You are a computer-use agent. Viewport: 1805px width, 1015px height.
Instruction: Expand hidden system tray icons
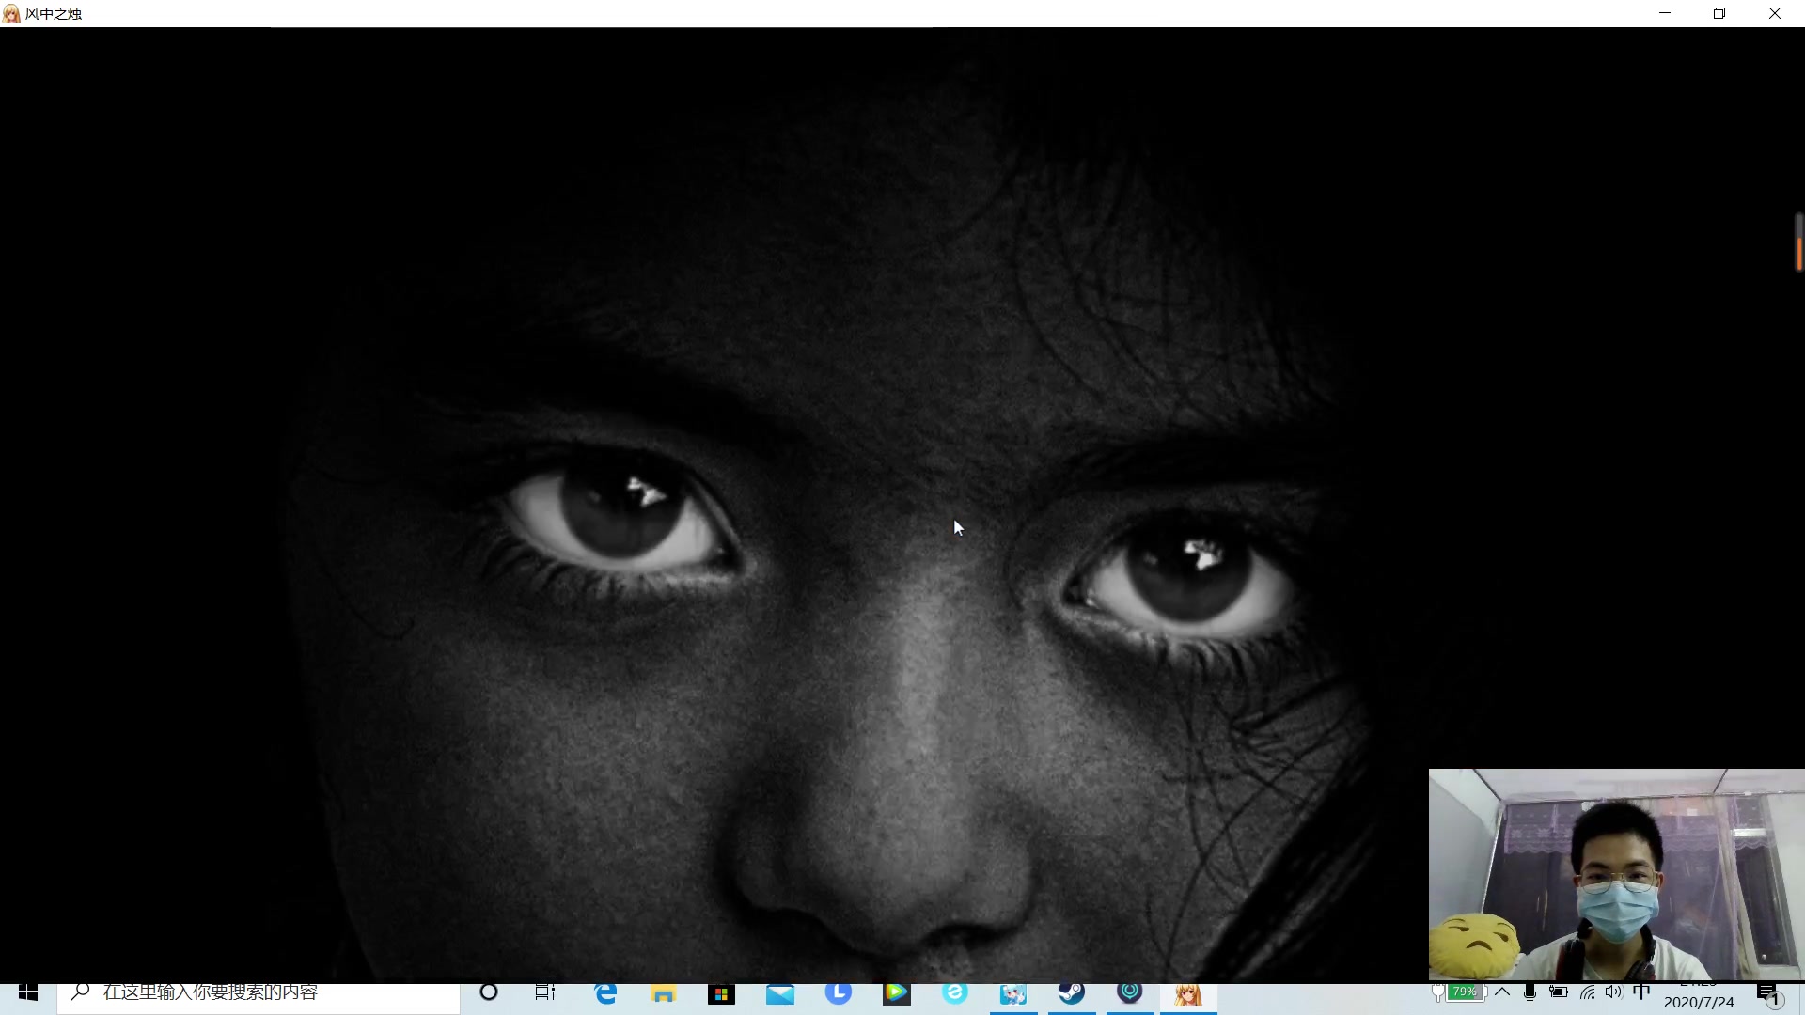[1502, 992]
